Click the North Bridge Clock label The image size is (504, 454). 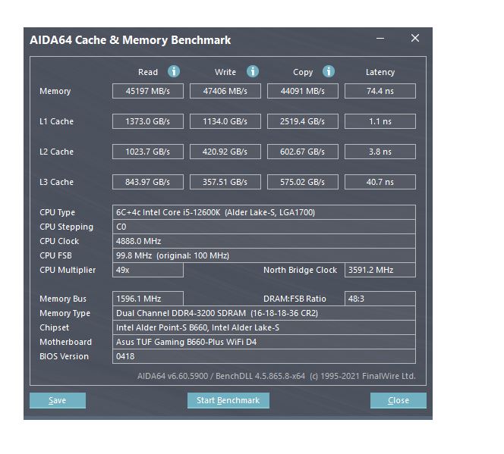coord(301,270)
